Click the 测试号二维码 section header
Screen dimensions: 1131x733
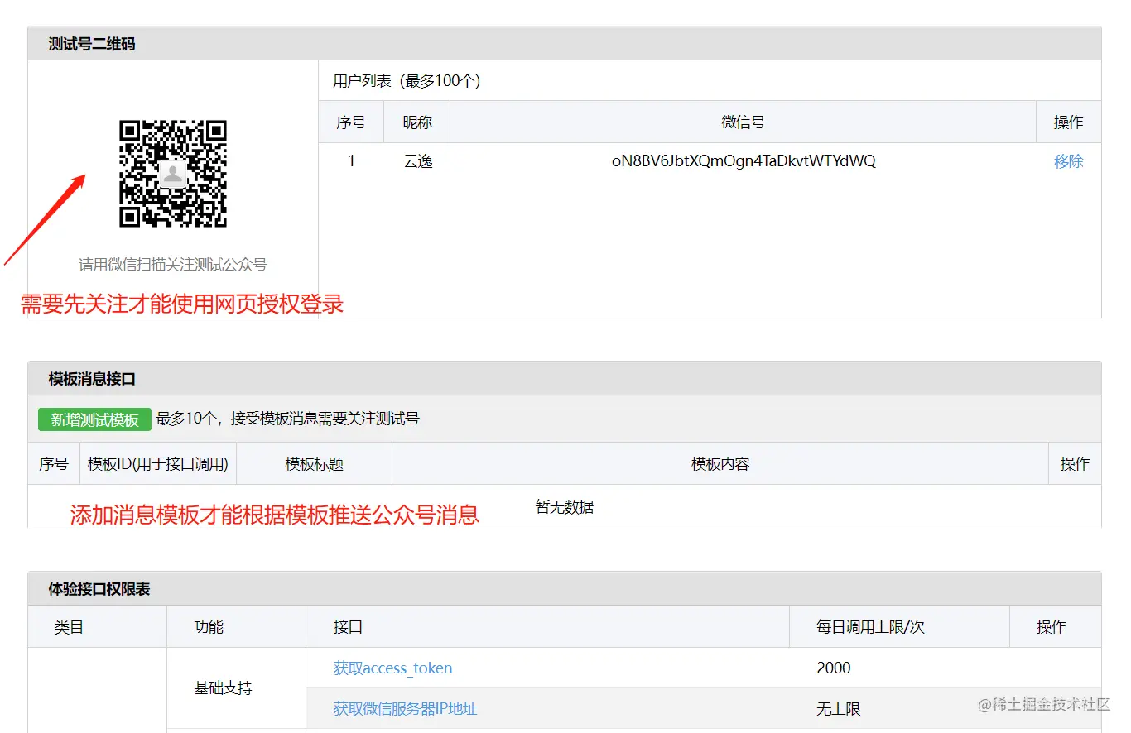(x=92, y=44)
